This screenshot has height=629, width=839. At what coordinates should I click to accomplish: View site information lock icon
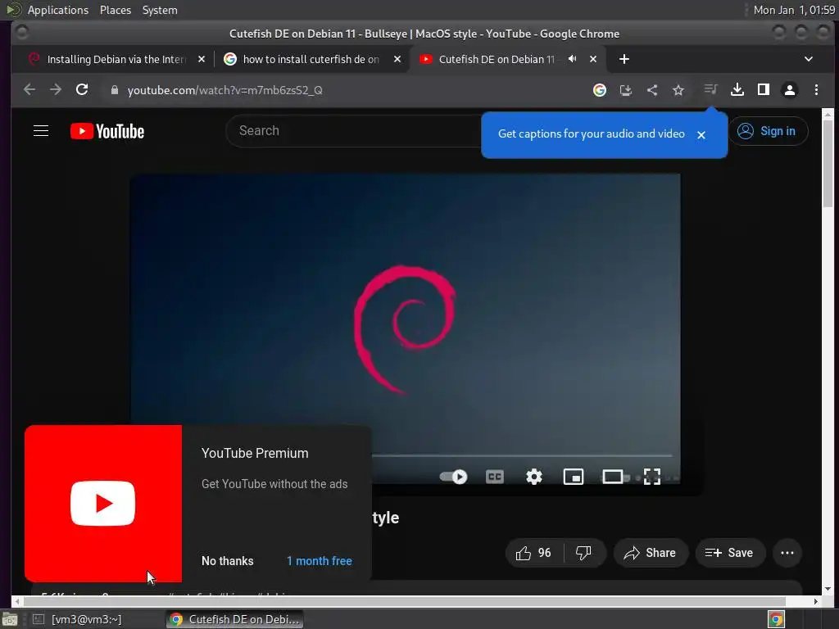(x=114, y=90)
